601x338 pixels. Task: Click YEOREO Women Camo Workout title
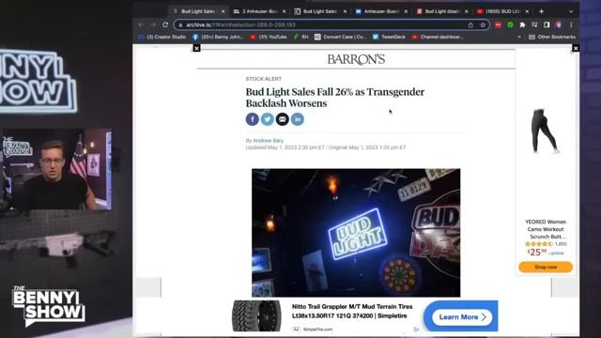[546, 229]
